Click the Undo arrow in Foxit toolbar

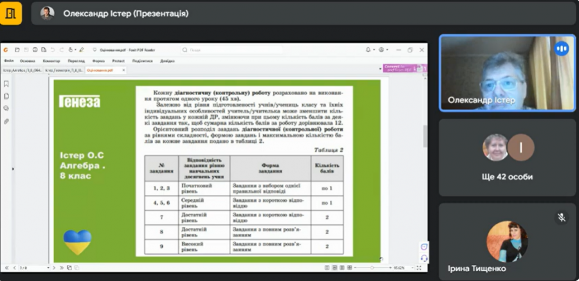pos(53,50)
